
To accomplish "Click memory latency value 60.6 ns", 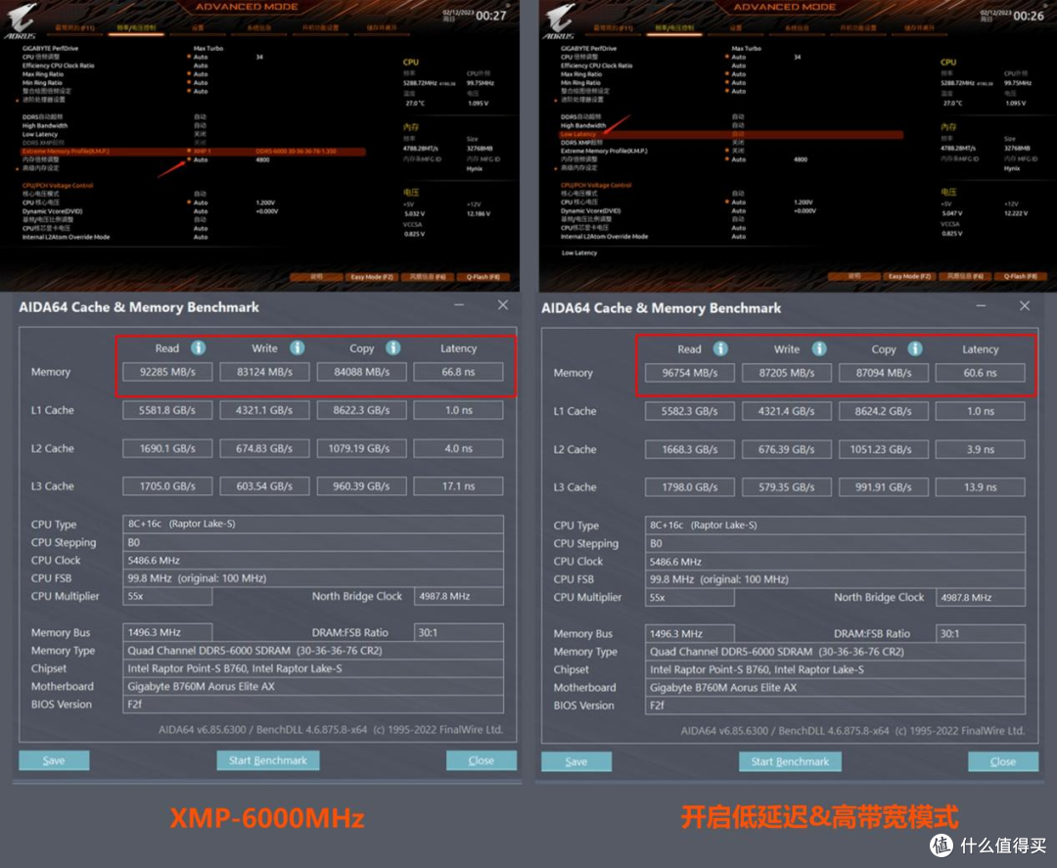I will point(980,373).
